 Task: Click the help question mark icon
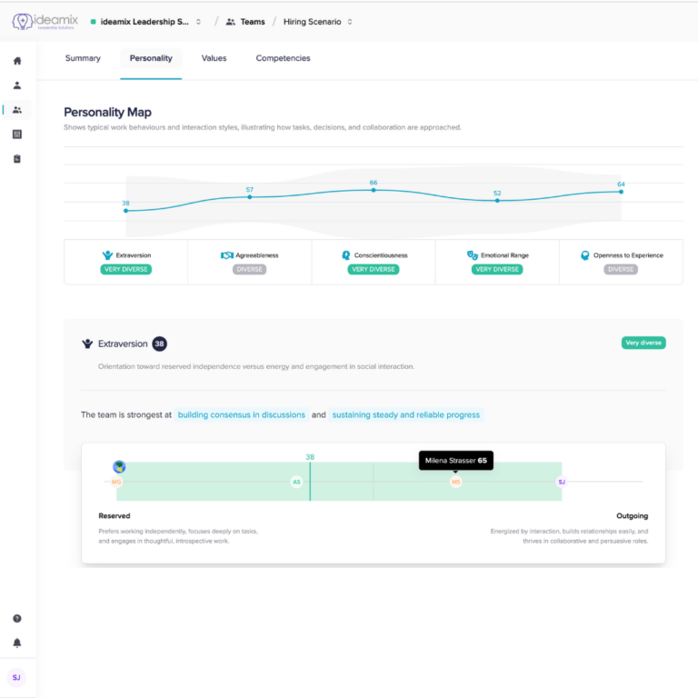pos(17,618)
